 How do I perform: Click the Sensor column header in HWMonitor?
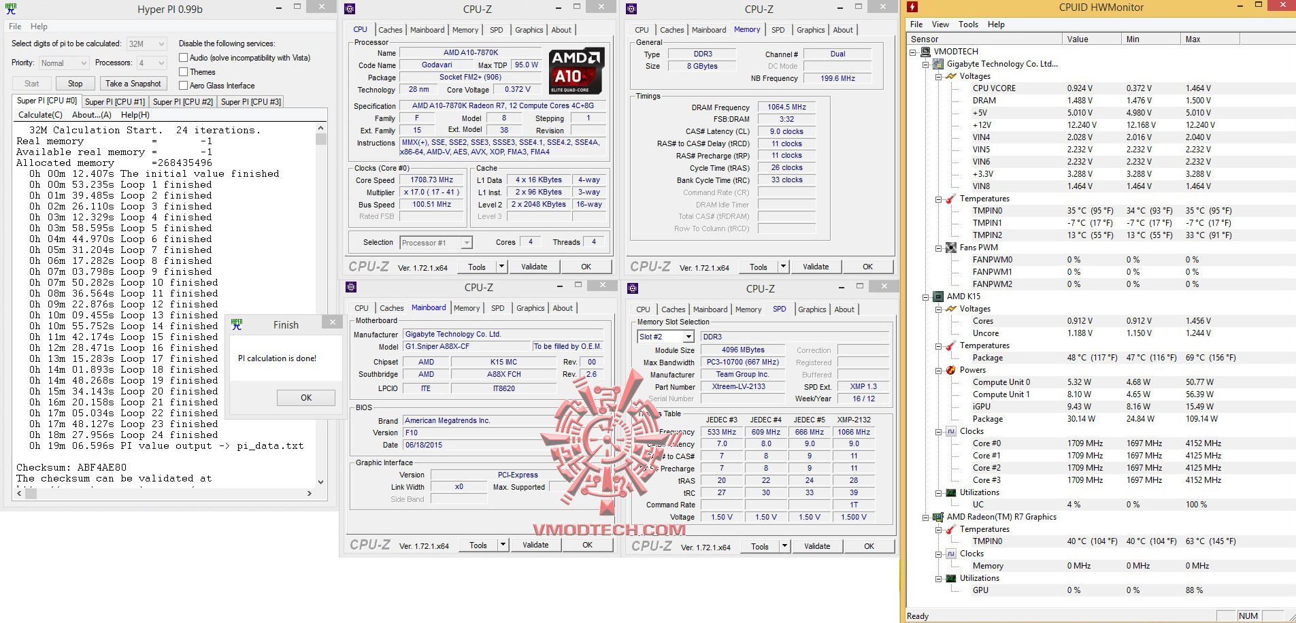[x=984, y=39]
